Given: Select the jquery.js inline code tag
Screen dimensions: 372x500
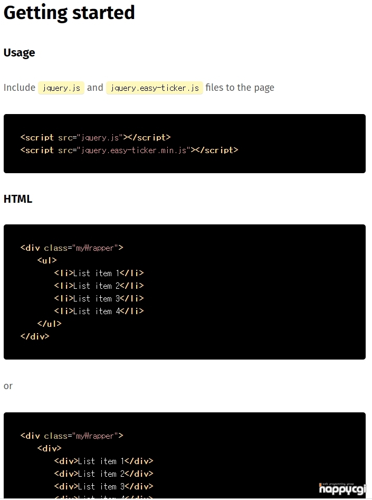Looking at the screenshot, I should (x=61, y=88).
